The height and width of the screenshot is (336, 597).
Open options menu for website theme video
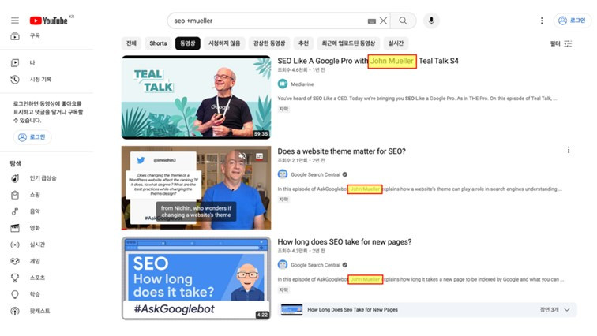[569, 150]
